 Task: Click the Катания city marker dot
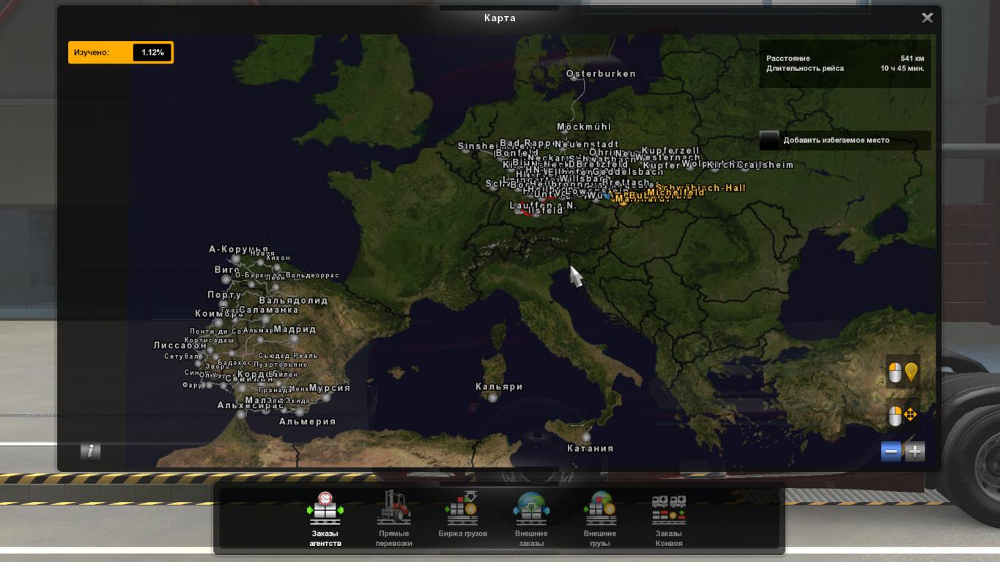(x=586, y=437)
